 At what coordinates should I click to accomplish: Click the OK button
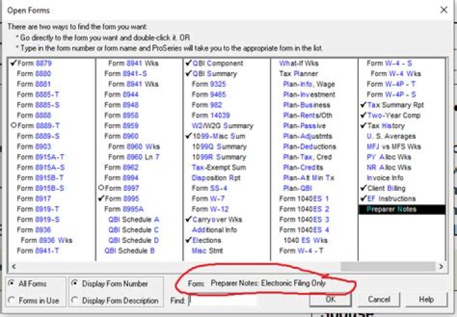click(330, 299)
